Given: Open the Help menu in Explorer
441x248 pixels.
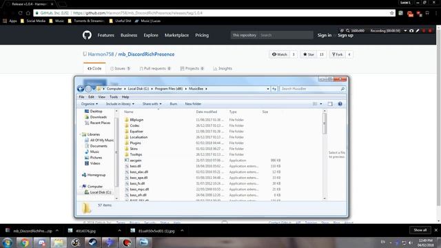Looking at the screenshot, I should [125, 96].
